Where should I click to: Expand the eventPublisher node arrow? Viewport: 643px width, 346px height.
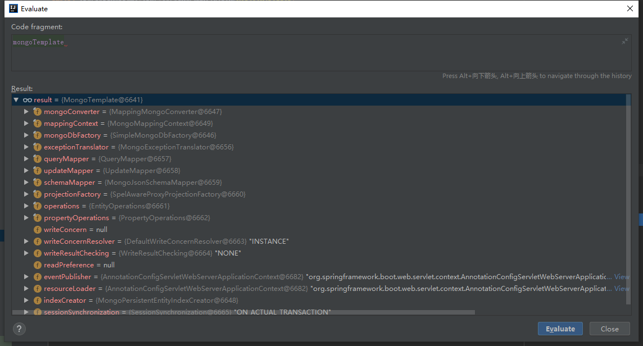pyautogui.click(x=26, y=277)
